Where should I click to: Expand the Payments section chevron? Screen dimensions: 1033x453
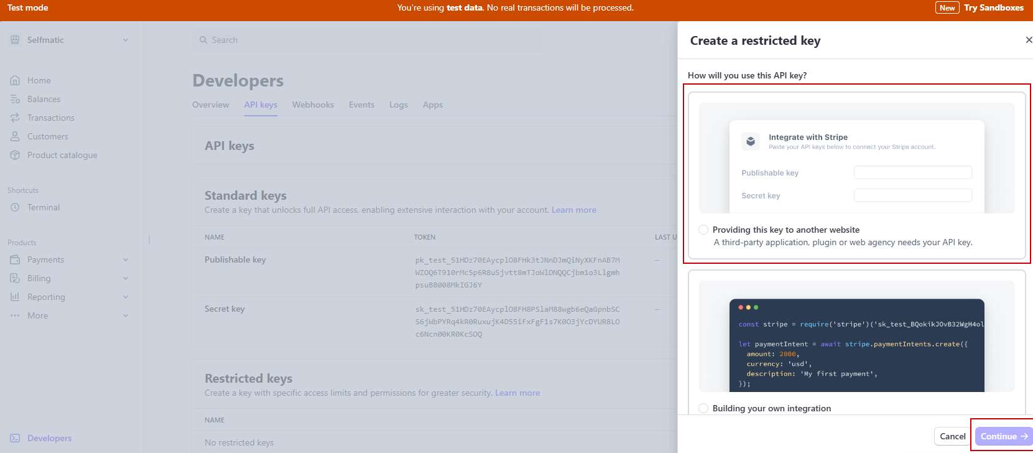[x=126, y=259]
